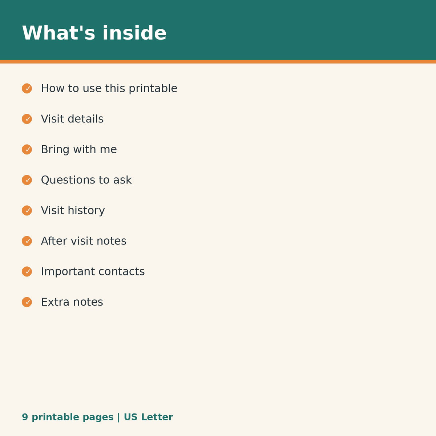
Task: Click the orange check next to Visit history
Action: click(27, 211)
